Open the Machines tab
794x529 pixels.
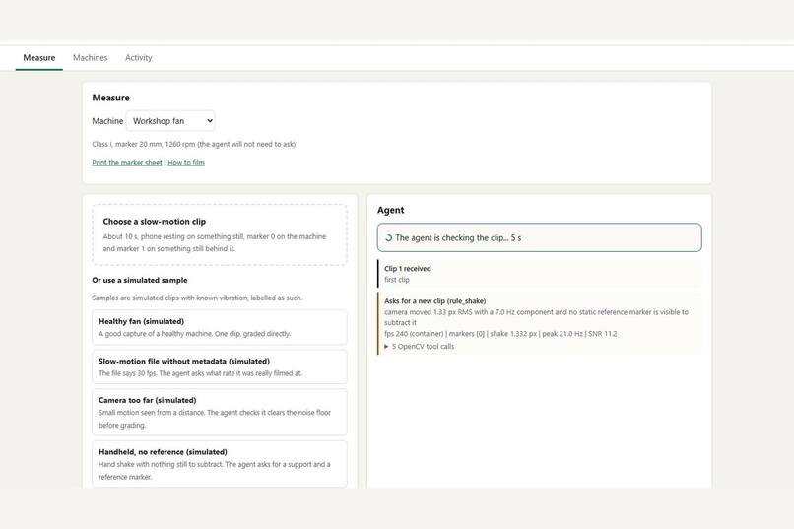tap(90, 58)
